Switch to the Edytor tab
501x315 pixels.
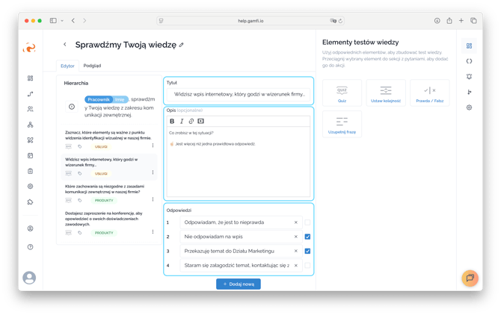click(x=67, y=66)
